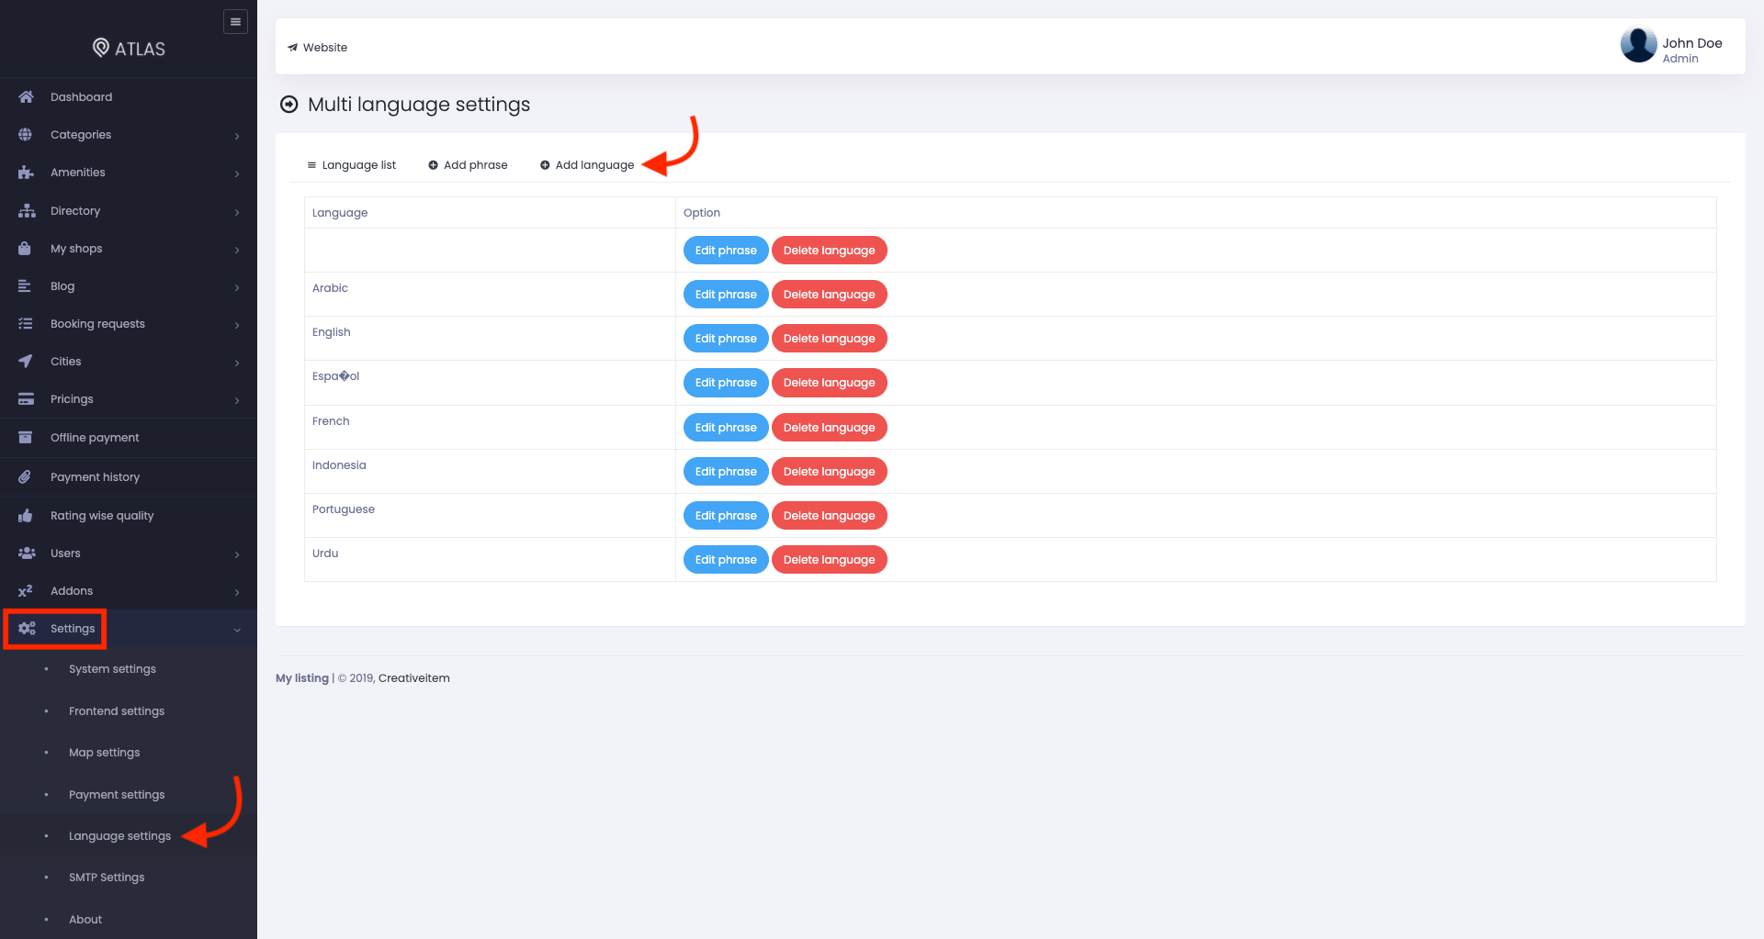The image size is (1764, 939).
Task: Click the list icon beside Language list
Action: tap(311, 165)
